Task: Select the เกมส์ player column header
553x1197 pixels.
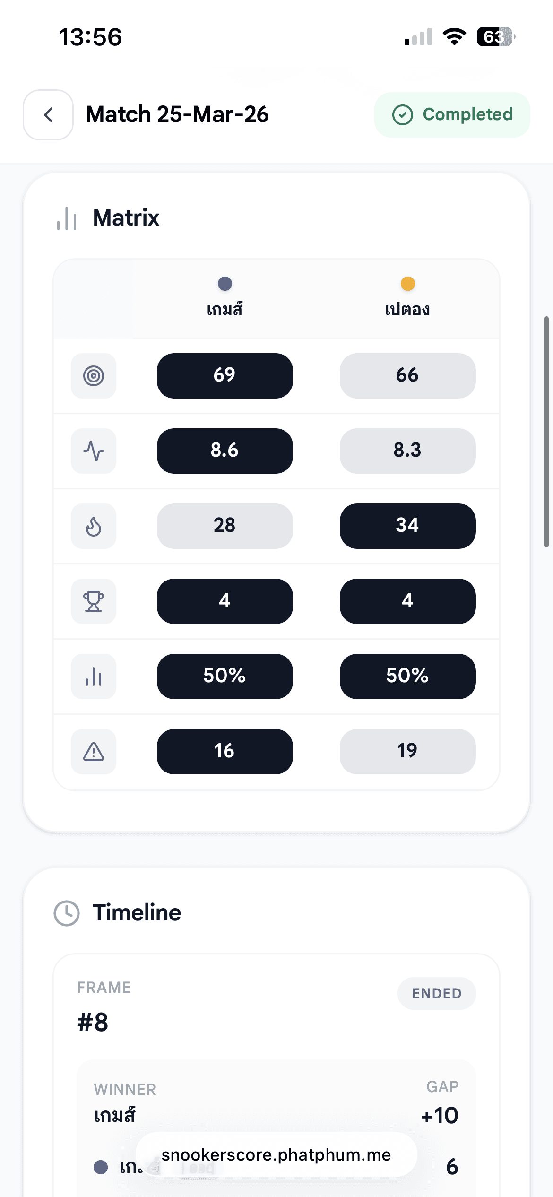Action: (x=225, y=309)
